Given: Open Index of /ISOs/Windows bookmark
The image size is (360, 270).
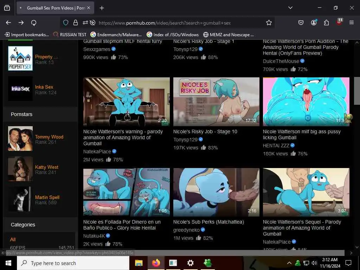Looking at the screenshot, I should 173,35.
